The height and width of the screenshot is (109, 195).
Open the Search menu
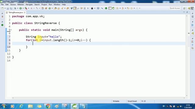pyautogui.click(x=37, y=5)
